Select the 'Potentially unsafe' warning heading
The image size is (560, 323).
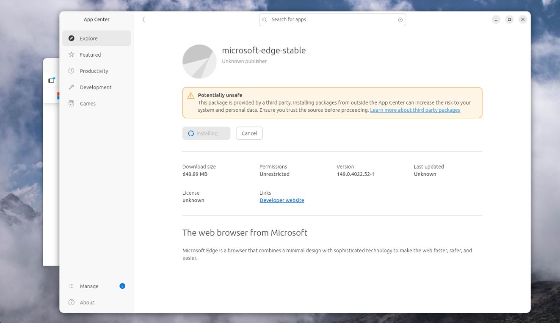220,95
